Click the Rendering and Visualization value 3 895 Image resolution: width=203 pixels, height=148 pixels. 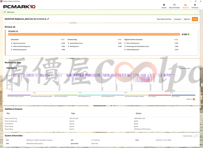pos(176,46)
